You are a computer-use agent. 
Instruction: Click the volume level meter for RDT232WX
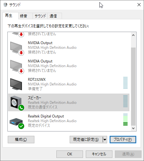coord(125,83)
